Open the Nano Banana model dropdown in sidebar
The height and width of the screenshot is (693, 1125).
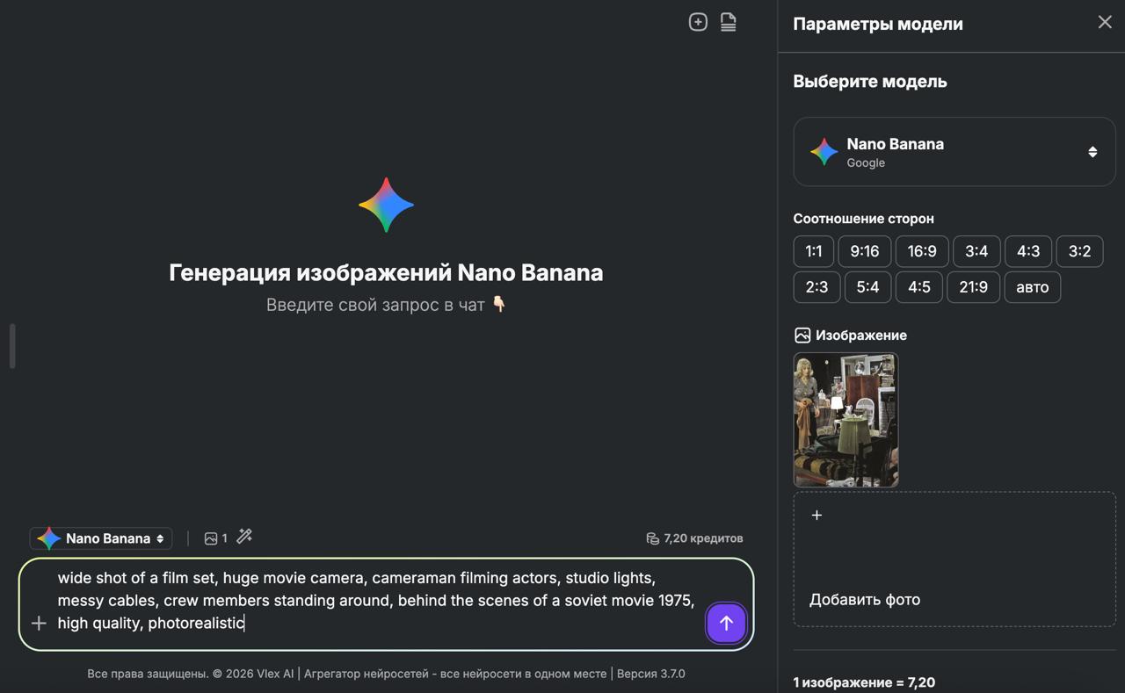(x=954, y=152)
